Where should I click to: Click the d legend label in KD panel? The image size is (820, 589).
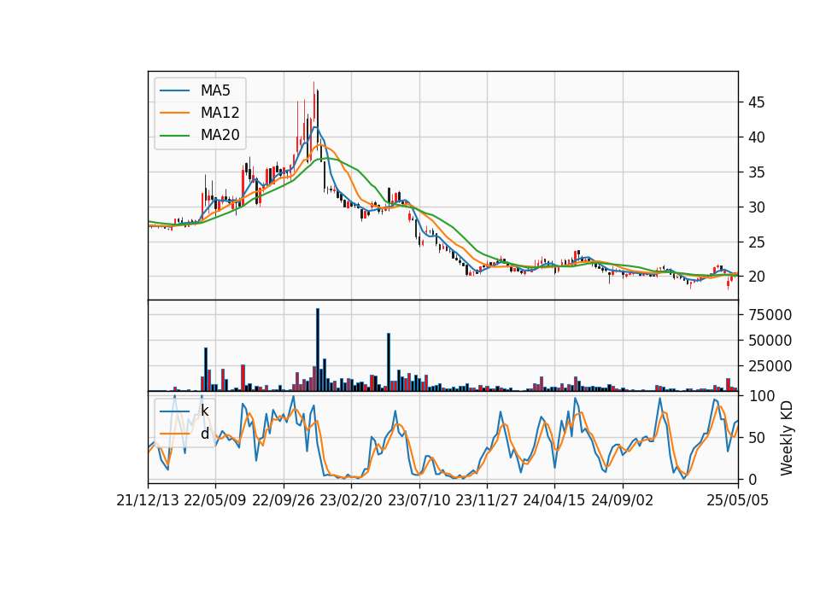(204, 434)
